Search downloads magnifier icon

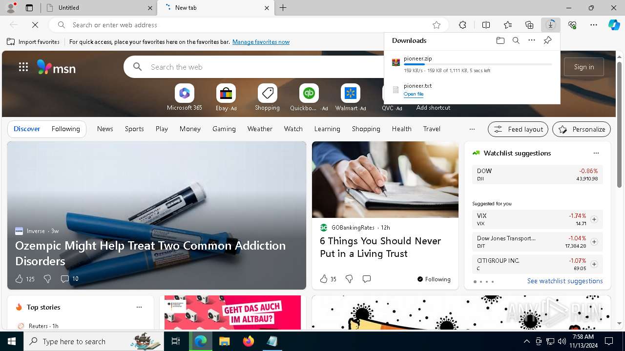[x=516, y=40]
